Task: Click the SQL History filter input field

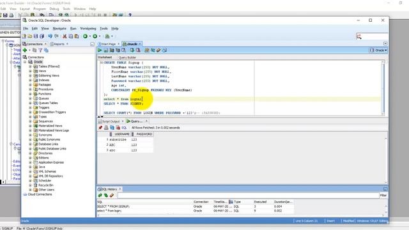Action: click(248, 195)
